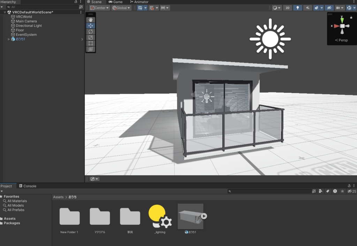Select the Scale tool
The width and height of the screenshot is (357, 246).
91,38
